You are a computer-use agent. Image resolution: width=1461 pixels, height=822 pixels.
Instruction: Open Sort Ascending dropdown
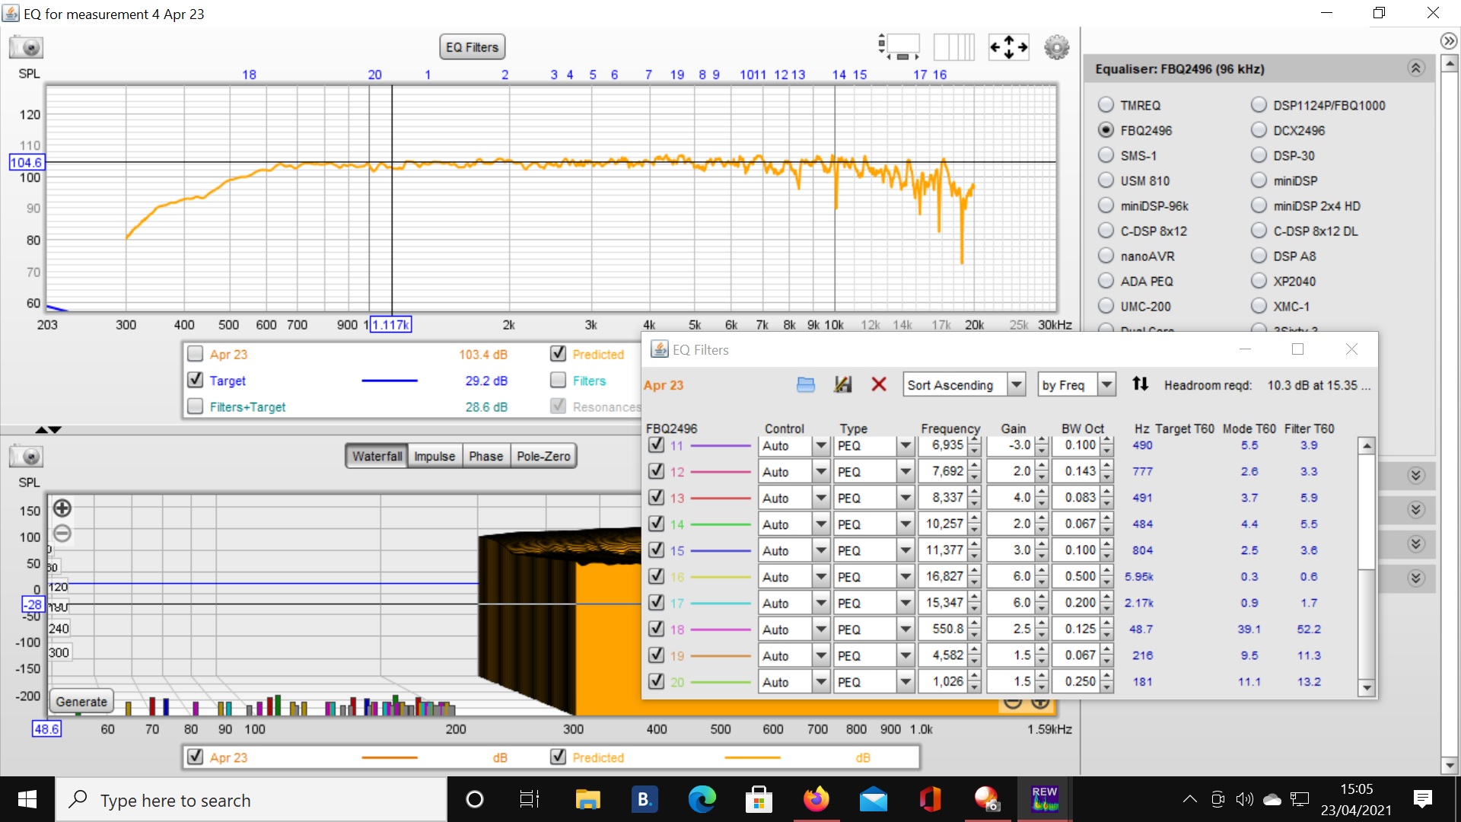pyautogui.click(x=1017, y=385)
